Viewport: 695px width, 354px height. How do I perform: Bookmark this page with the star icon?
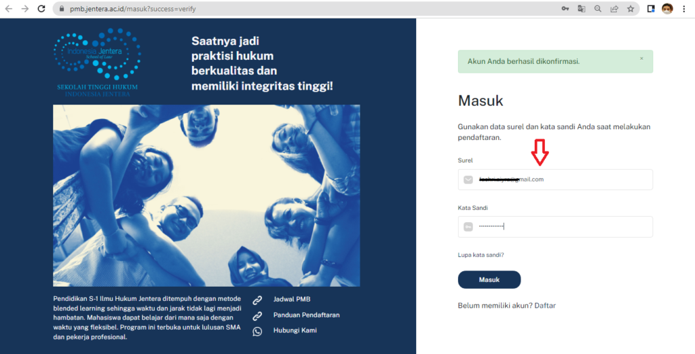(x=631, y=9)
